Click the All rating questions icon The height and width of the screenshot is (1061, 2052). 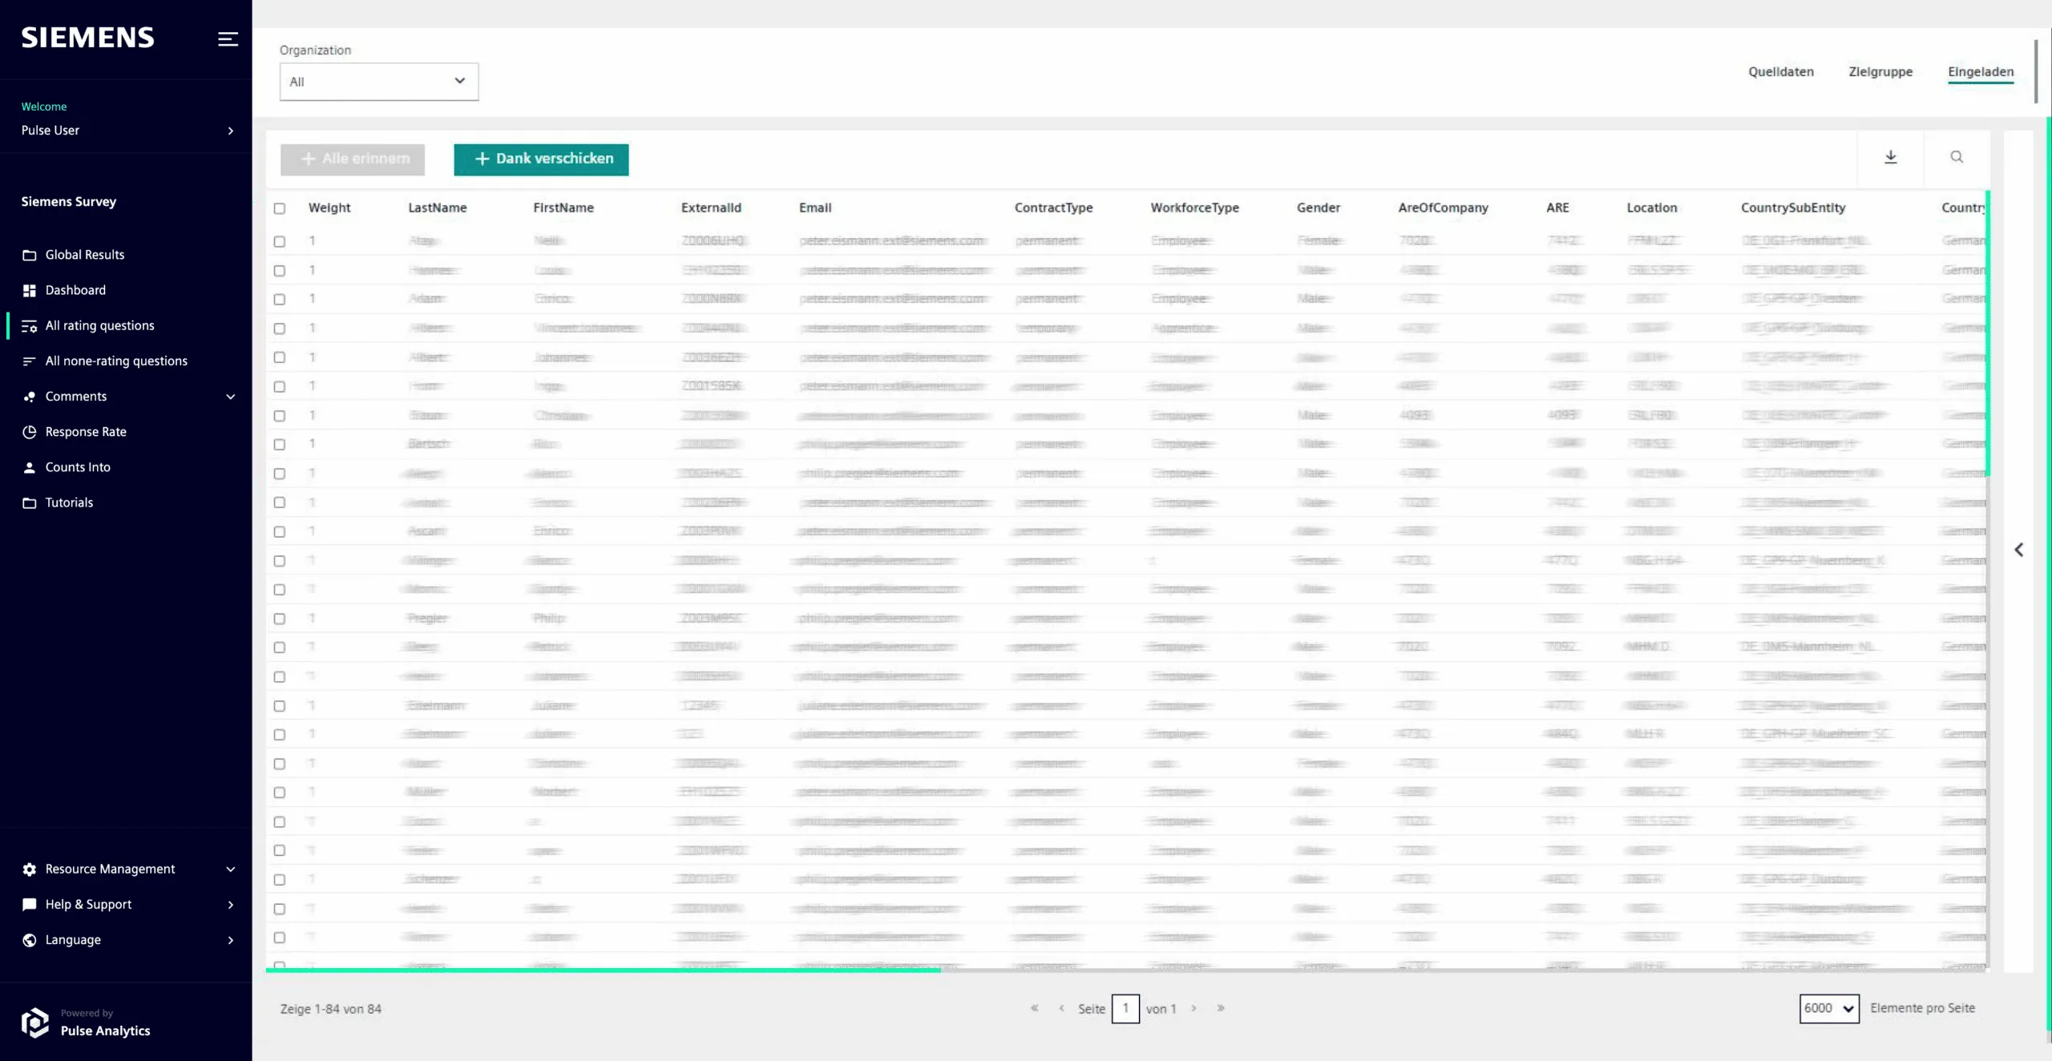coord(30,325)
